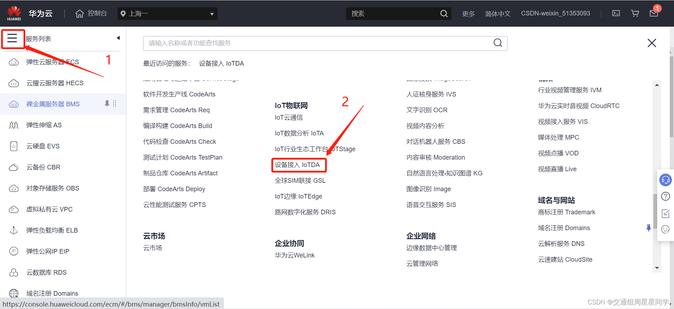This screenshot has width=674, height=309.
Task: Click the 弹性云服务器 ECS icon
Action: [14, 62]
